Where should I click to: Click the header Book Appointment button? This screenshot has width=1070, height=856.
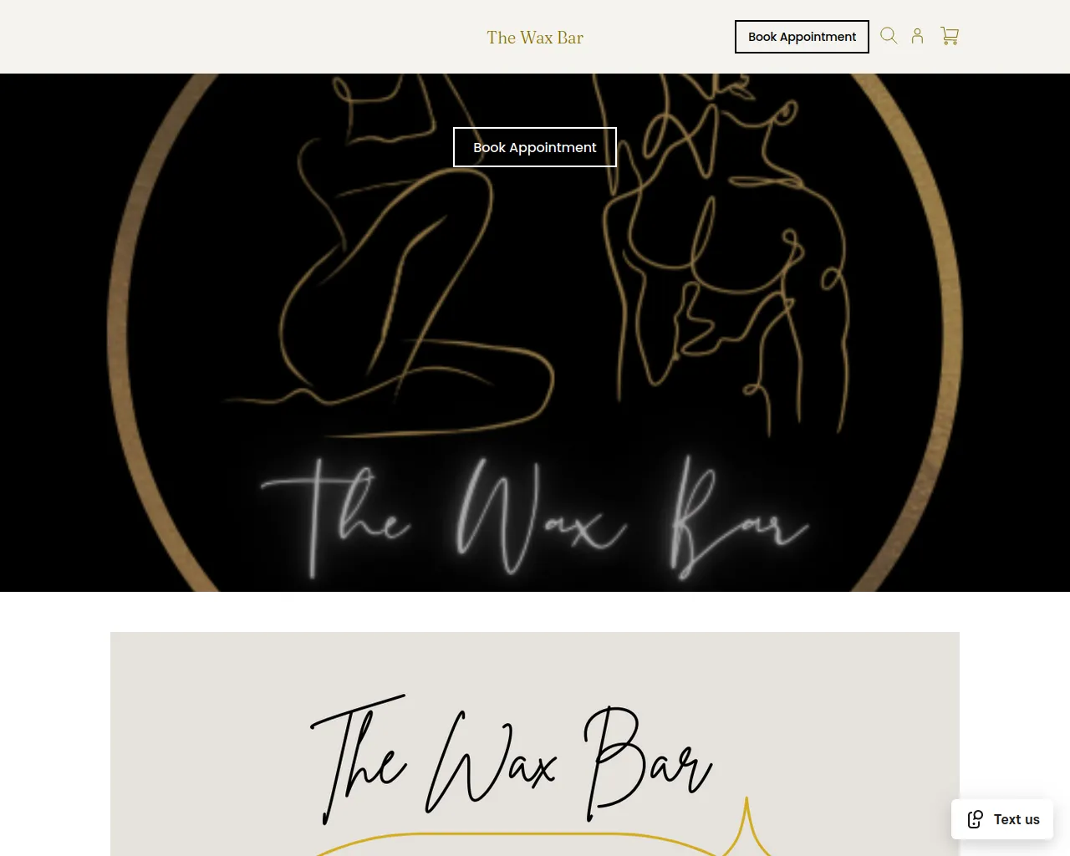[x=802, y=37]
